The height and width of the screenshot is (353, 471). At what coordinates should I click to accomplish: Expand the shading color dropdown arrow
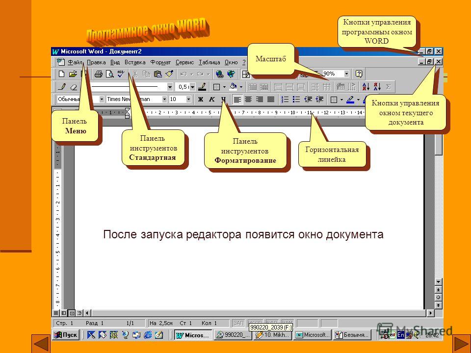[241, 87]
